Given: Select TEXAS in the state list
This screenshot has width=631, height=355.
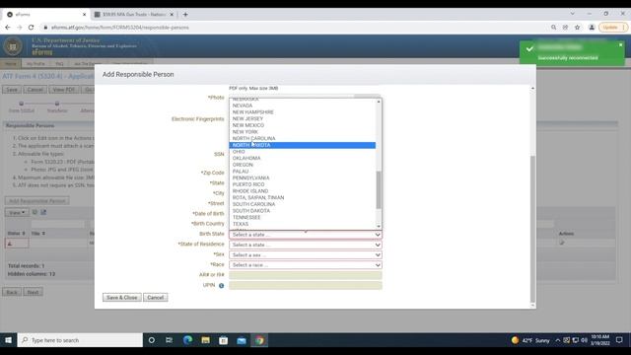Looking at the screenshot, I should coord(303,224).
